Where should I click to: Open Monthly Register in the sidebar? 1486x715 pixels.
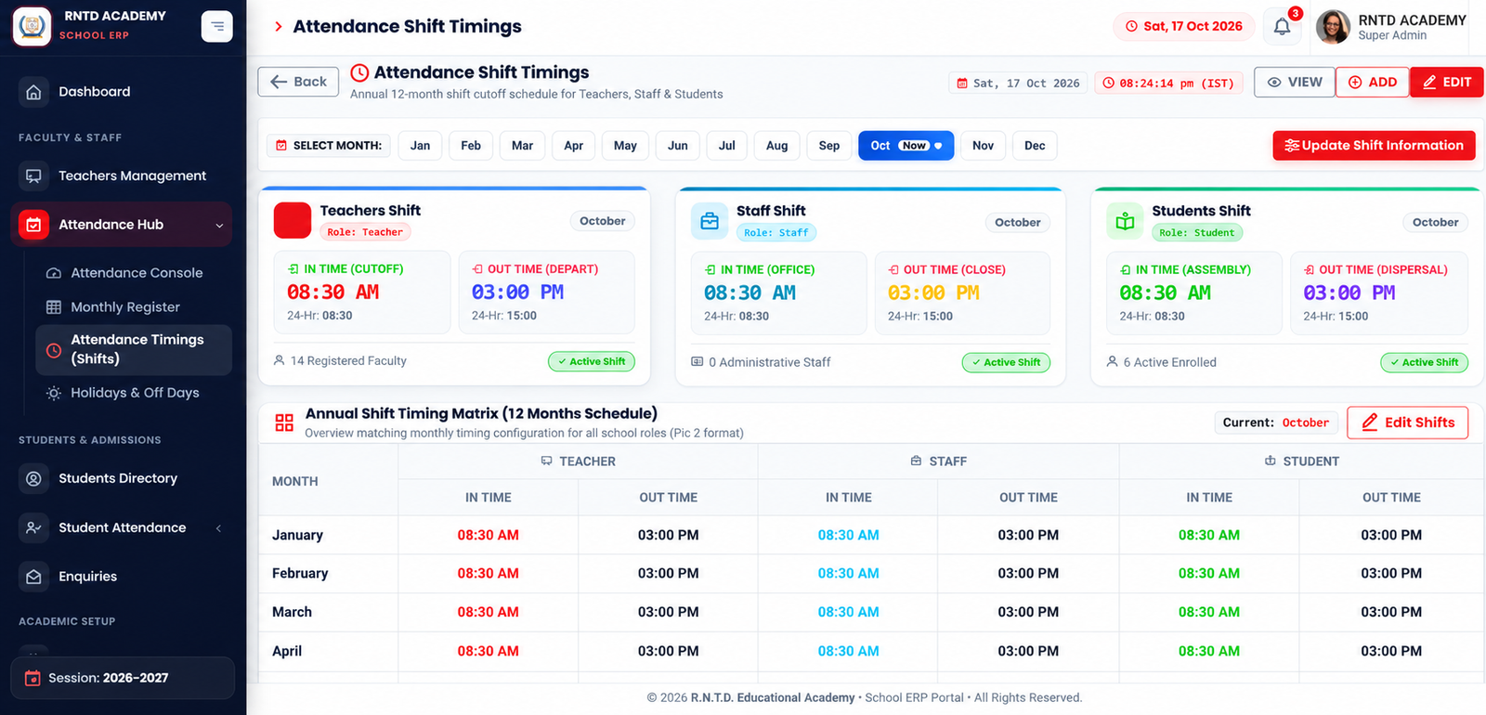tap(134, 307)
